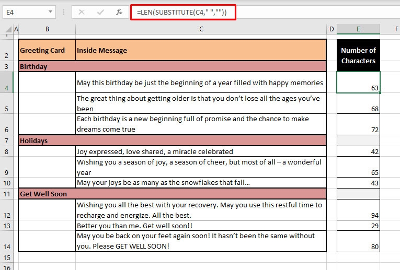Viewport: 400px width, 270px height.
Task: Click the Cancel X icon in formula bar
Action: 82,12
